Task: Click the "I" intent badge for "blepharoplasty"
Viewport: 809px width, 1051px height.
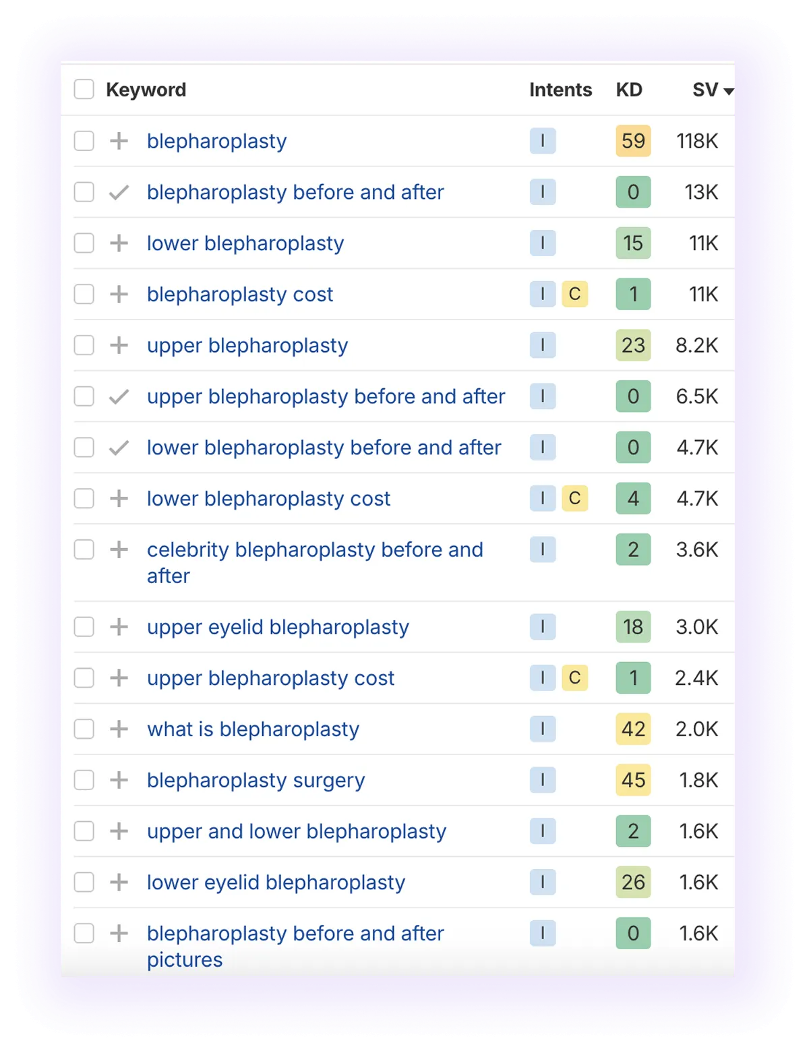Action: coord(543,141)
